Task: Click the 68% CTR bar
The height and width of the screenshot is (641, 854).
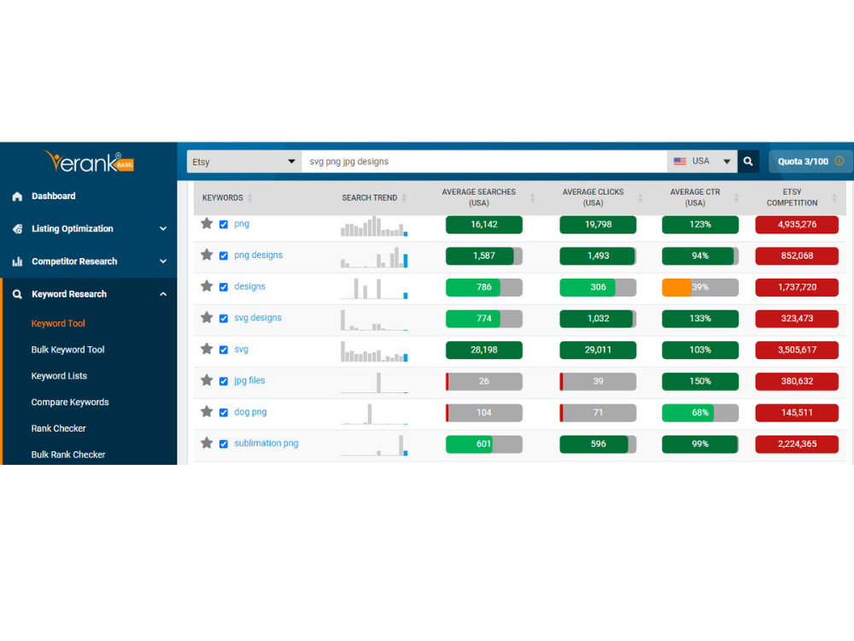Action: [x=700, y=413]
